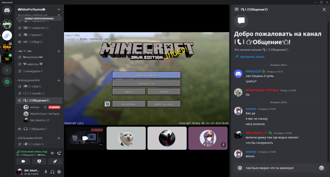Join the Музыка voice channel
This screenshot has height=177, width=330.
[x=39, y=129]
